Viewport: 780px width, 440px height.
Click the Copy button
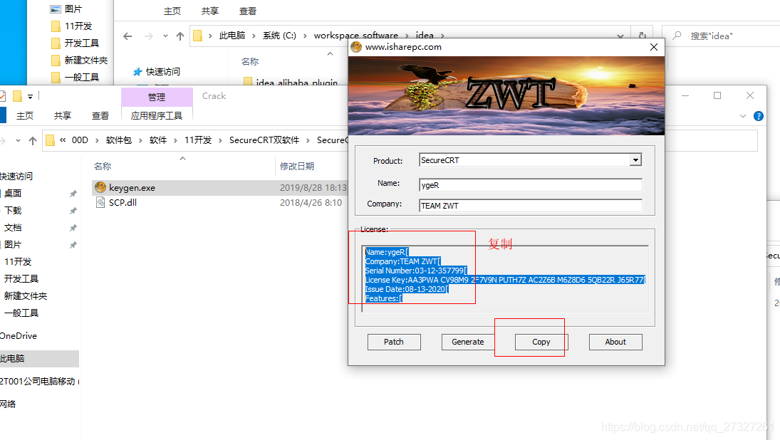[541, 342]
